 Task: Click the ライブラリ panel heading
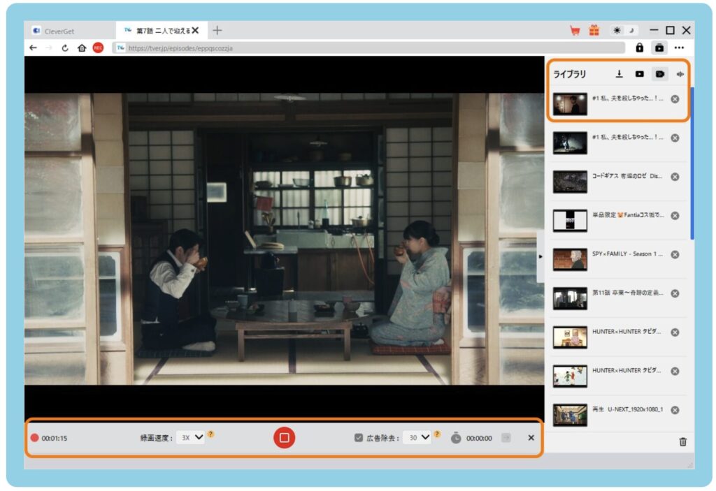[x=569, y=74]
